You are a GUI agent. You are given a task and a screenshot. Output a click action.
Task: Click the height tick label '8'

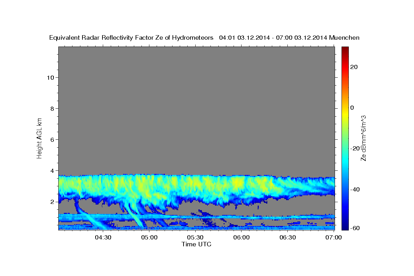click(x=52, y=108)
